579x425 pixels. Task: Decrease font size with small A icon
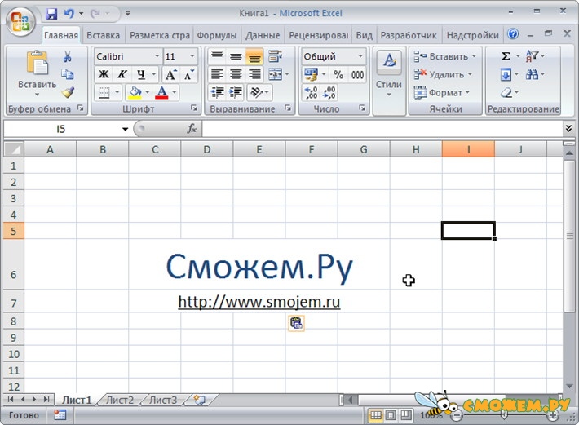pyautogui.click(x=188, y=74)
